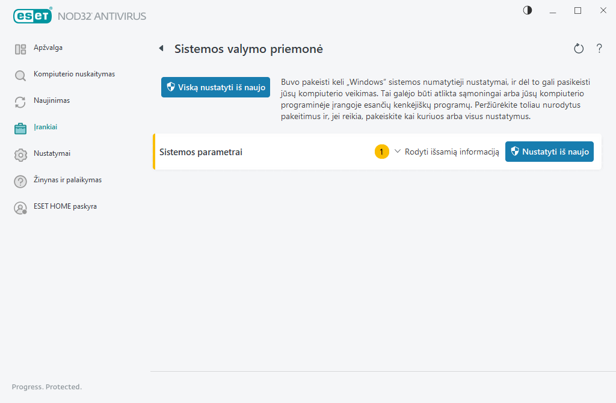Maximize the ESET window

577,10
